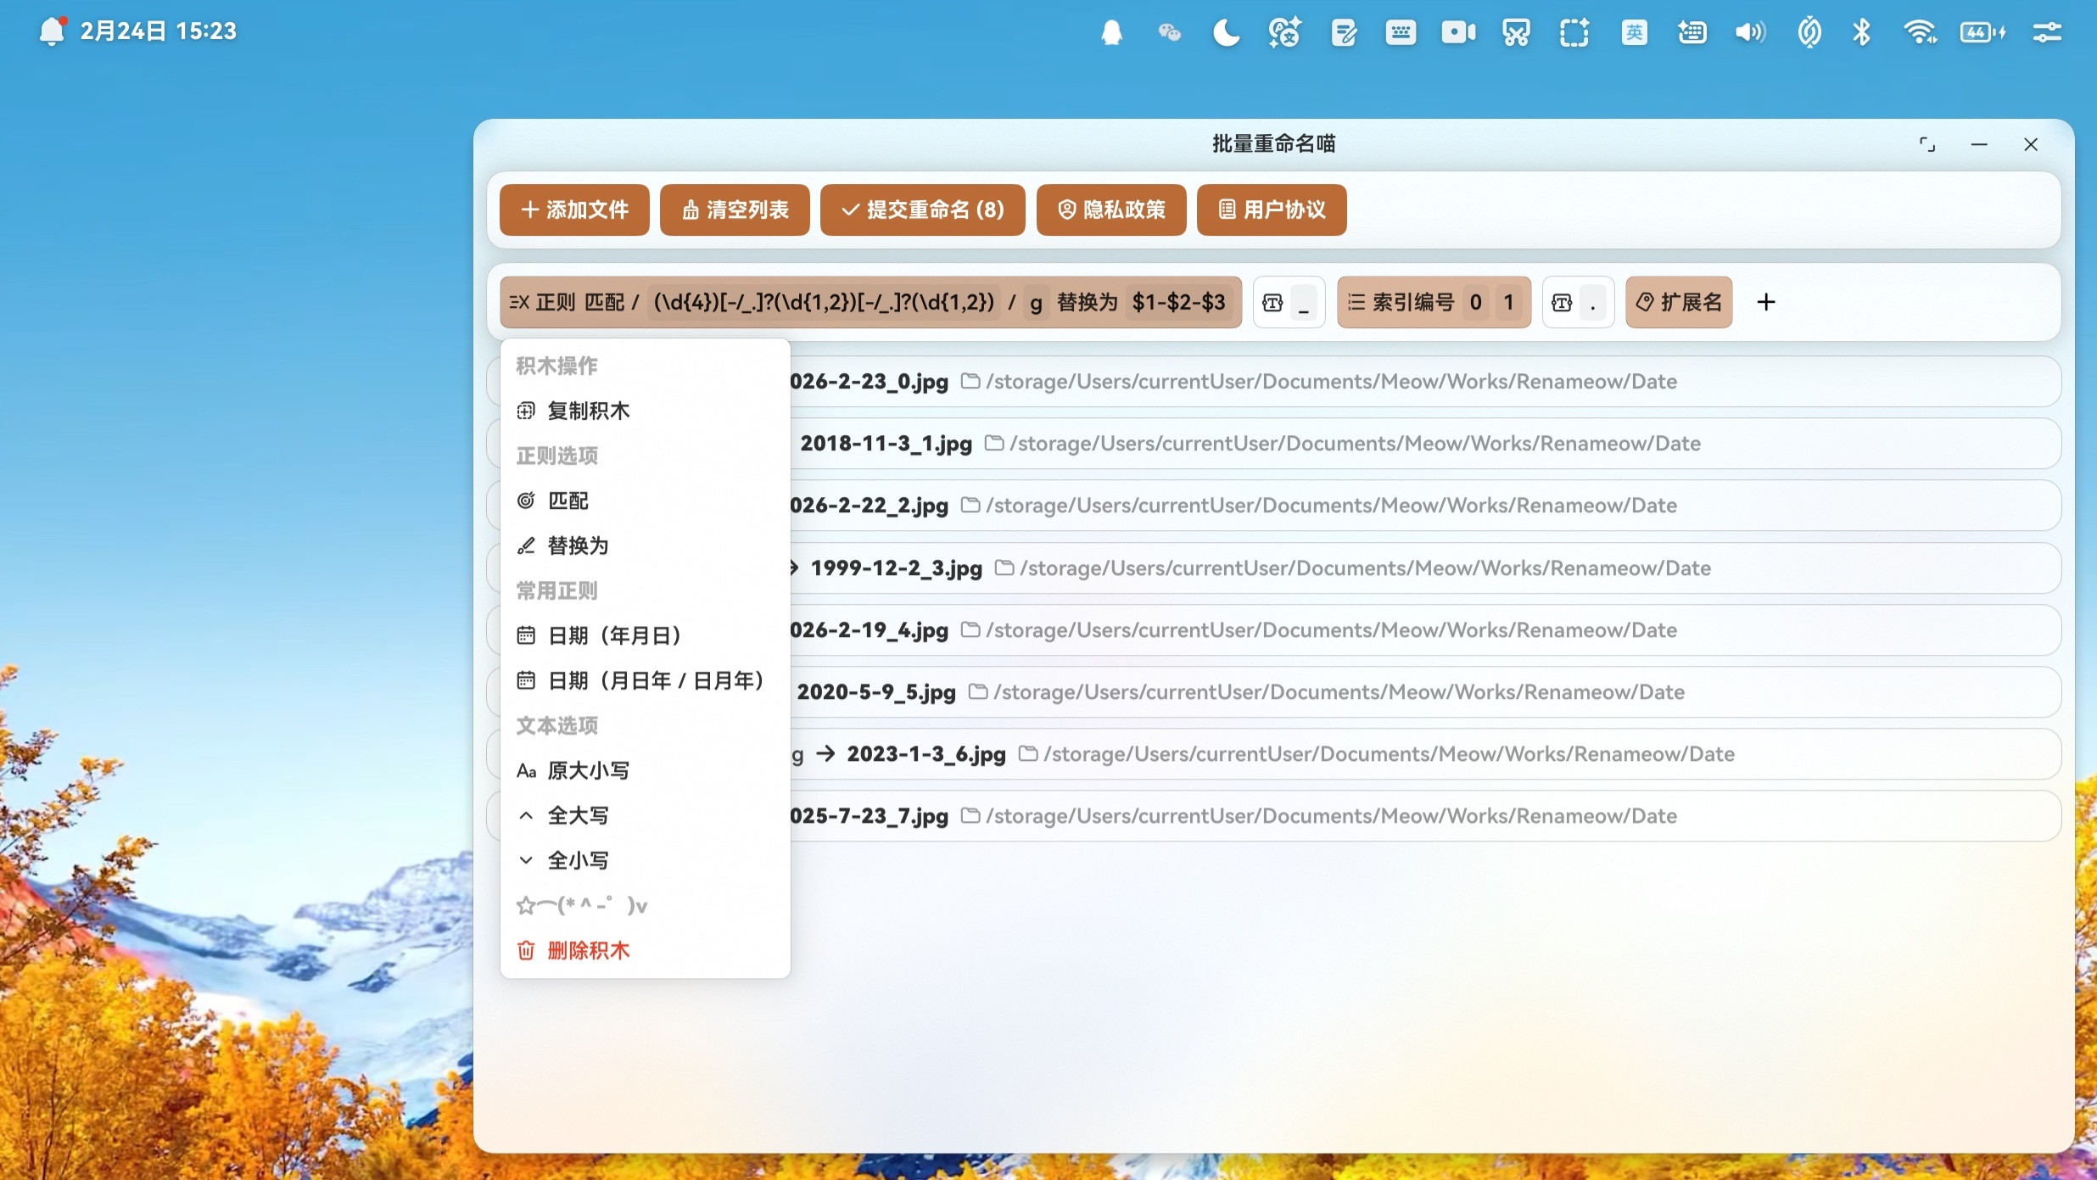Select 复制积木 from the context menu

[587, 411]
